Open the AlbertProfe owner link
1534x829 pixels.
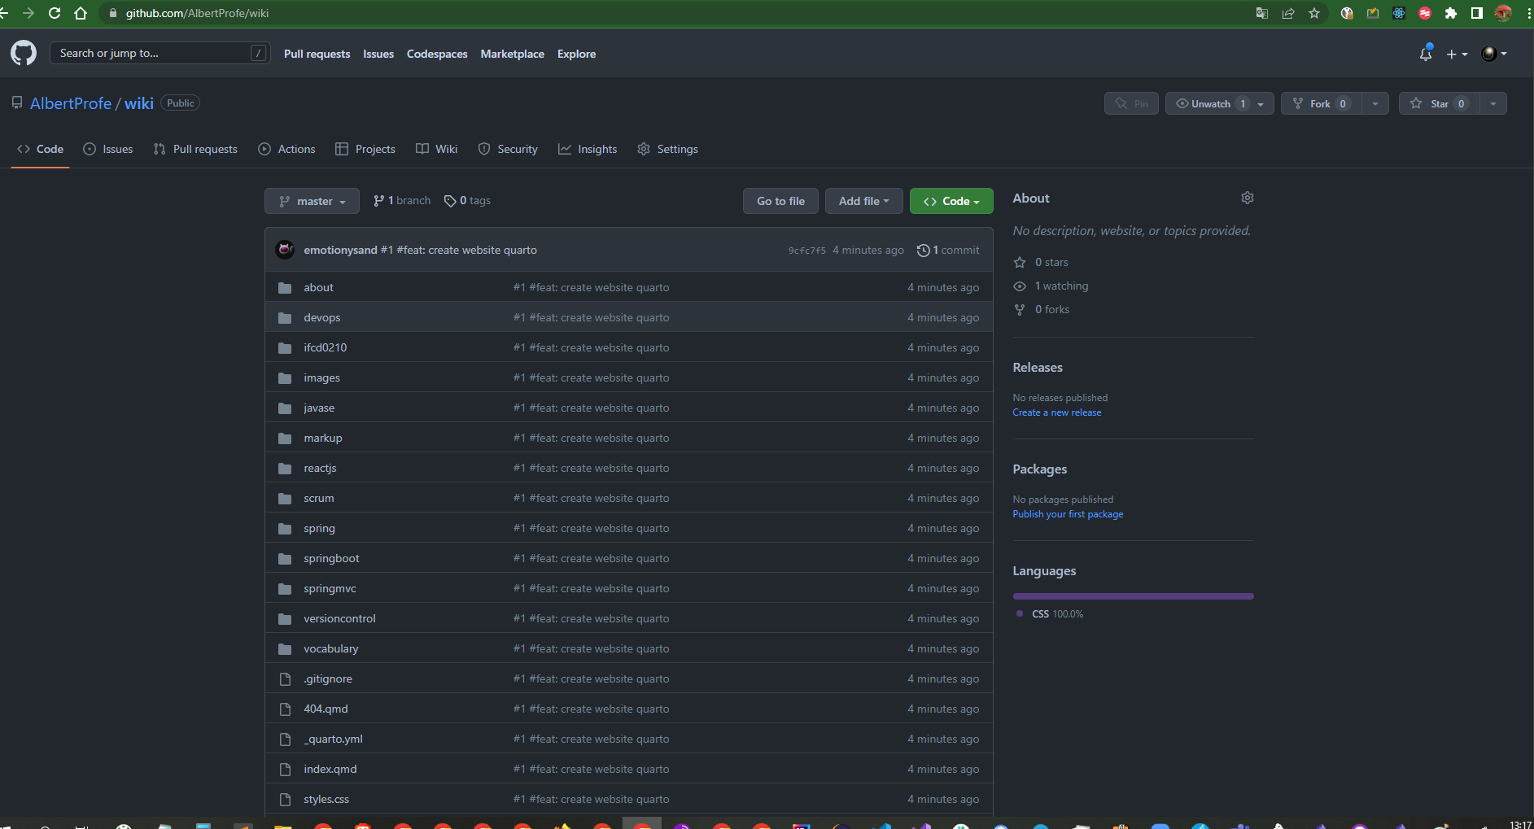pos(71,103)
